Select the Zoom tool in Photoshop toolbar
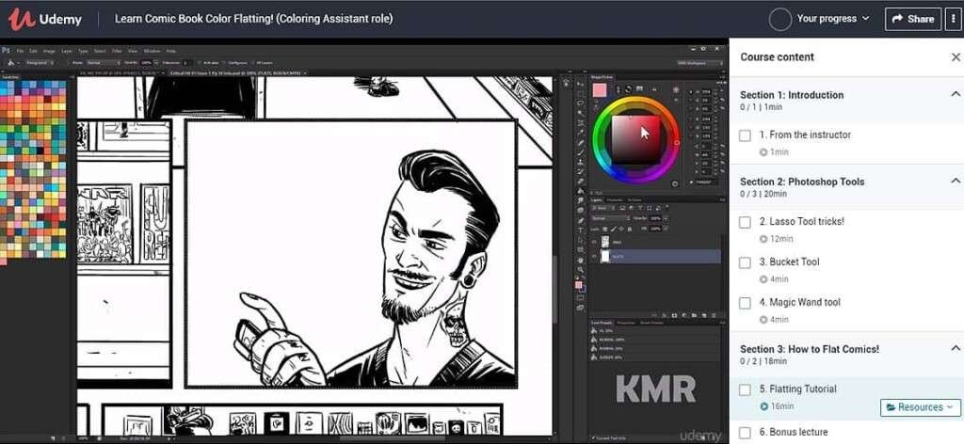 580,270
